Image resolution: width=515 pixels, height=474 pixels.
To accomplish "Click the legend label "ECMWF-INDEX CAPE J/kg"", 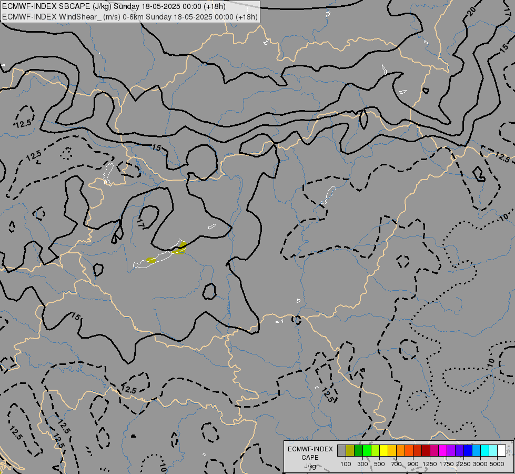I will pos(310,457).
